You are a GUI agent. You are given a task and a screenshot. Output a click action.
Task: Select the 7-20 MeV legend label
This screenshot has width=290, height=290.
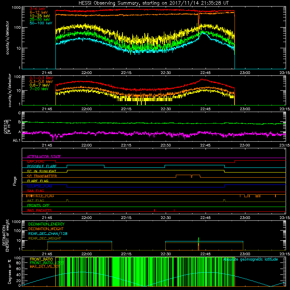[x=39, y=89]
